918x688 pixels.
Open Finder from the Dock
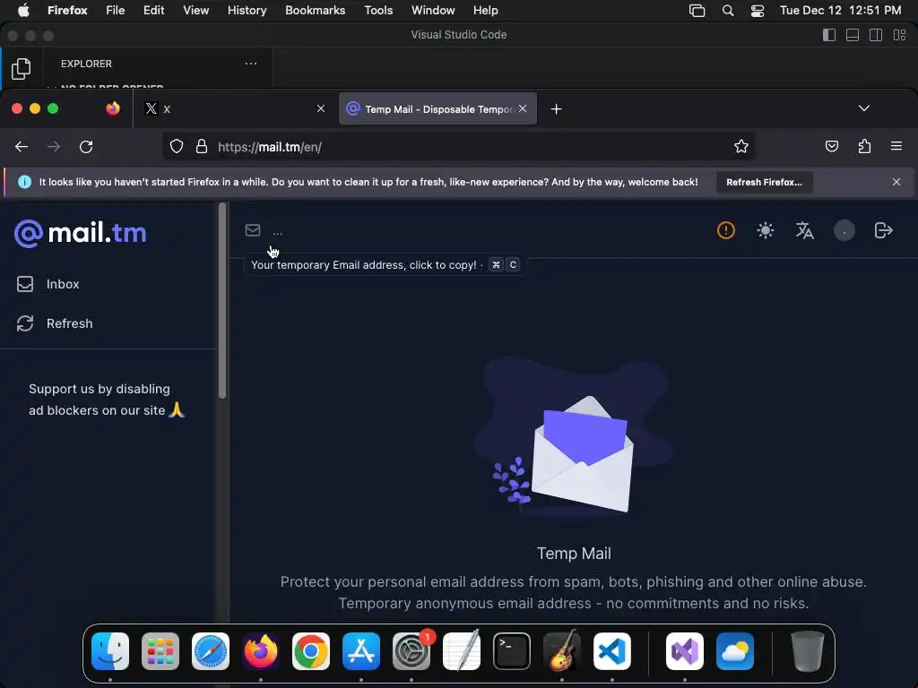coord(110,651)
